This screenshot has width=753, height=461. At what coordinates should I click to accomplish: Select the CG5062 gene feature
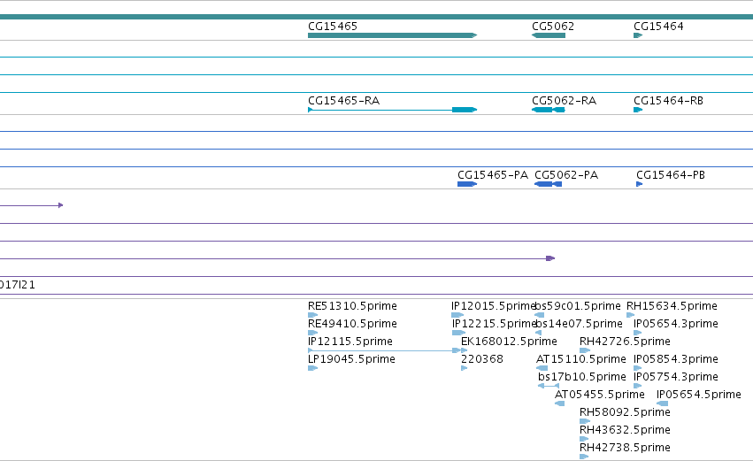549,35
